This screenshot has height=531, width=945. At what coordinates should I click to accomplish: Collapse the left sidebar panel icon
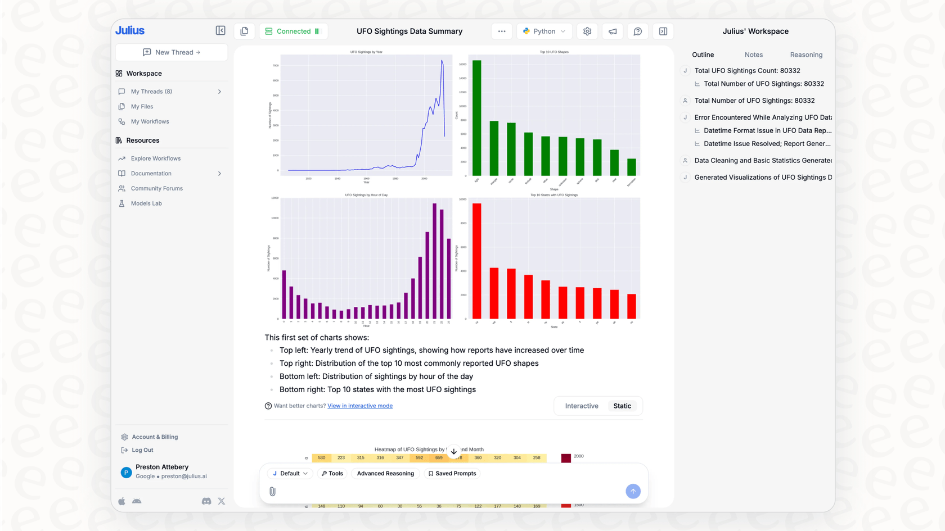[x=220, y=31]
